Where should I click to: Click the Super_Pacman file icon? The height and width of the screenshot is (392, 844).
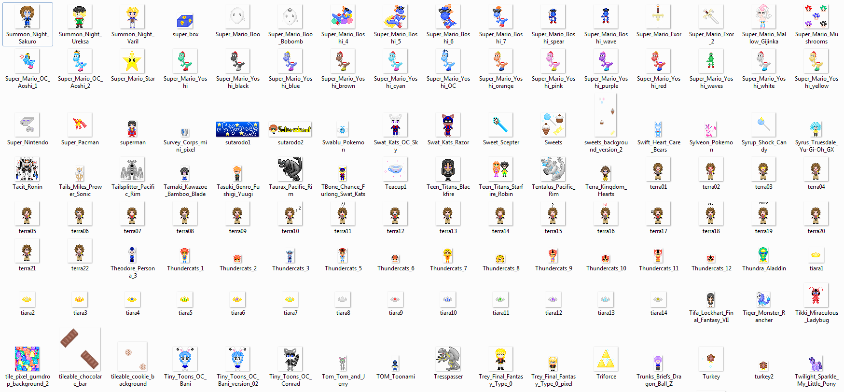pyautogui.click(x=80, y=125)
